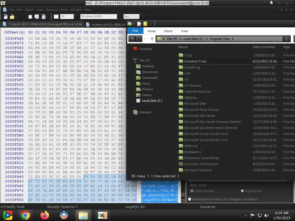Click the Properties icon in Explorer quick access toolbar
This screenshot has width=295, height=221.
coord(139,24)
